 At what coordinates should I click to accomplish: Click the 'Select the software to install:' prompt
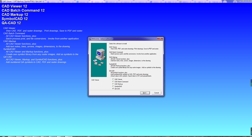(118, 43)
